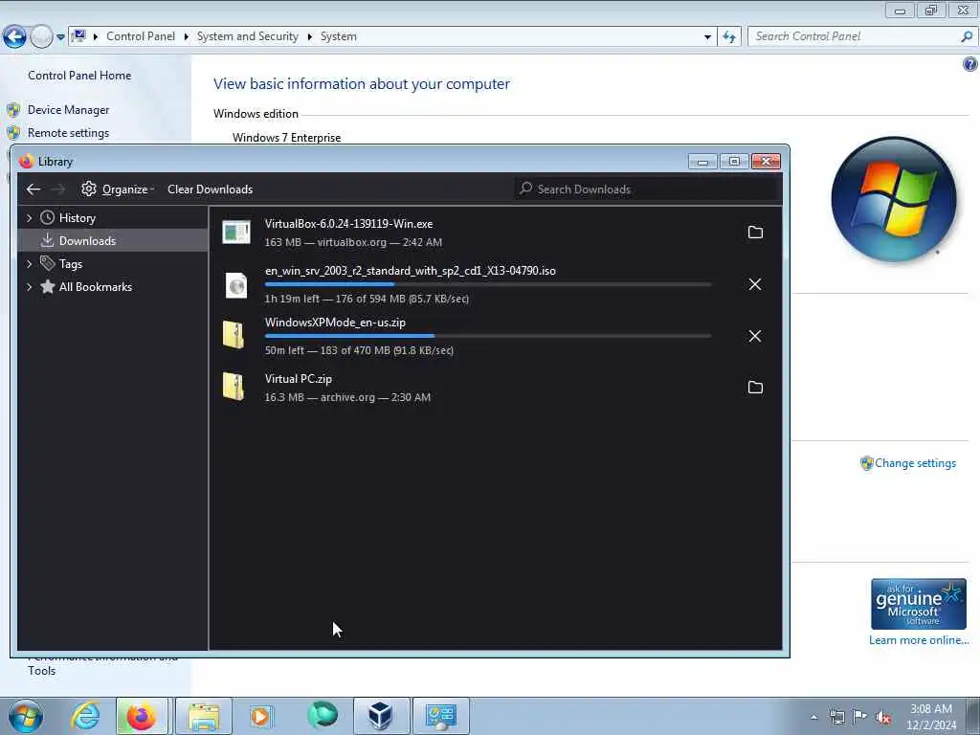
Task: Click Change settings link
Action: pos(915,463)
